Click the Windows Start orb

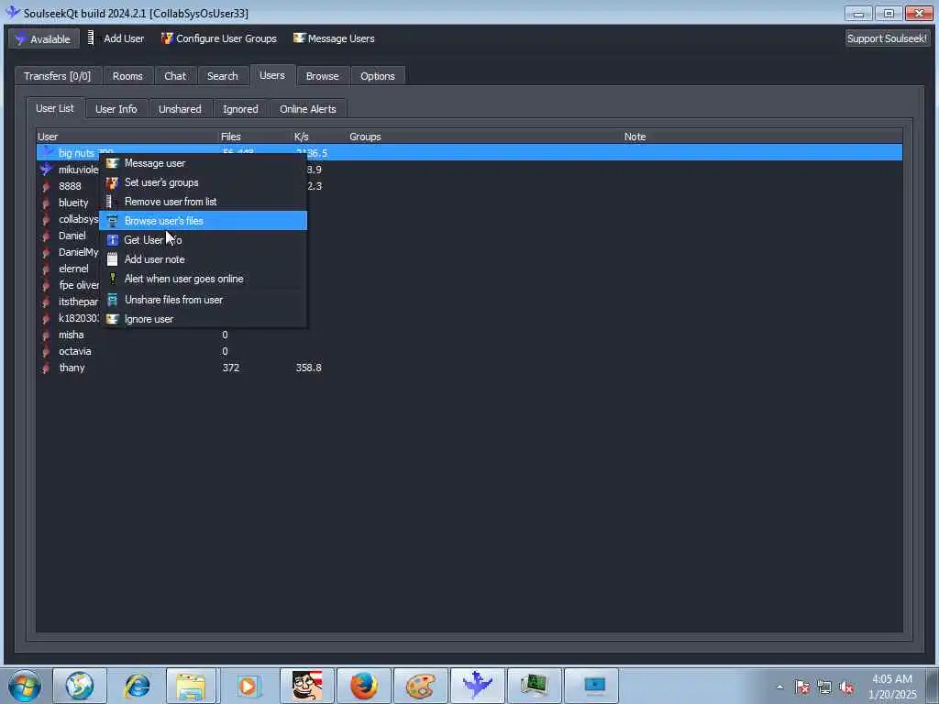(25, 686)
